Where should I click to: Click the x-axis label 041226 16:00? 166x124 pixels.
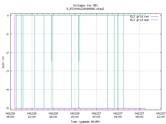point(53,115)
